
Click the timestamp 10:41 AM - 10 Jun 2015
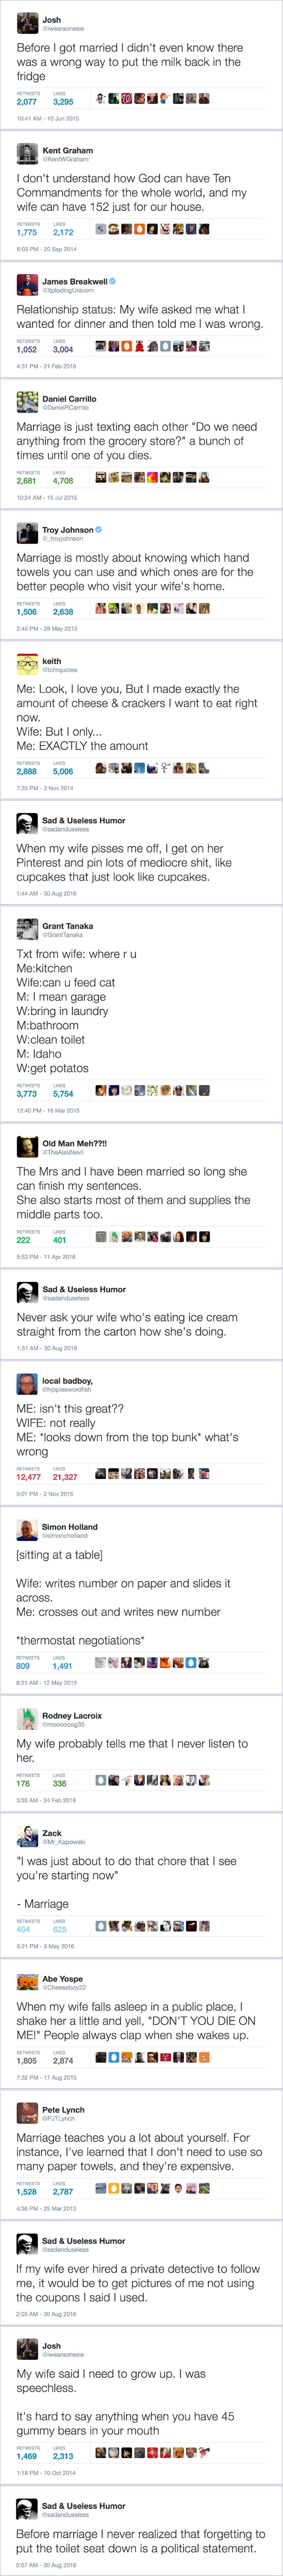pyautogui.click(x=48, y=118)
